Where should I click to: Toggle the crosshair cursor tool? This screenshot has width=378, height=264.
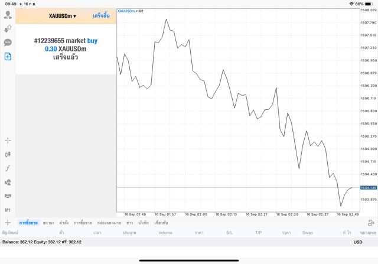click(x=8, y=141)
